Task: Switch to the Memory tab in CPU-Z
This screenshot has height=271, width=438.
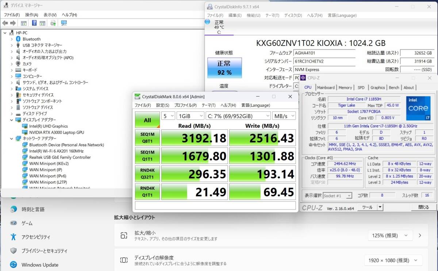Action: [x=345, y=87]
